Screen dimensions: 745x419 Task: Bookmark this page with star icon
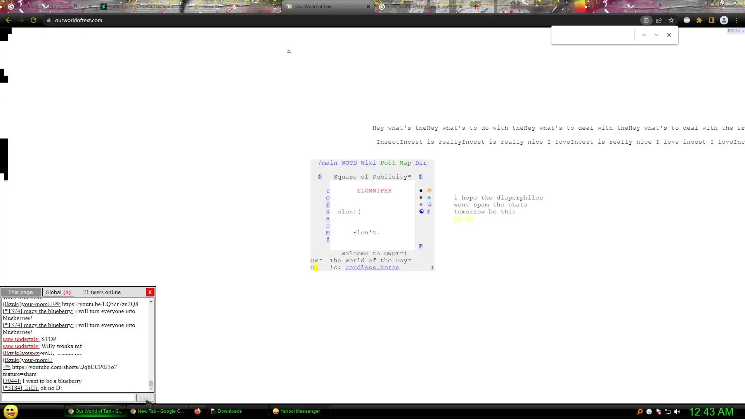[671, 20]
